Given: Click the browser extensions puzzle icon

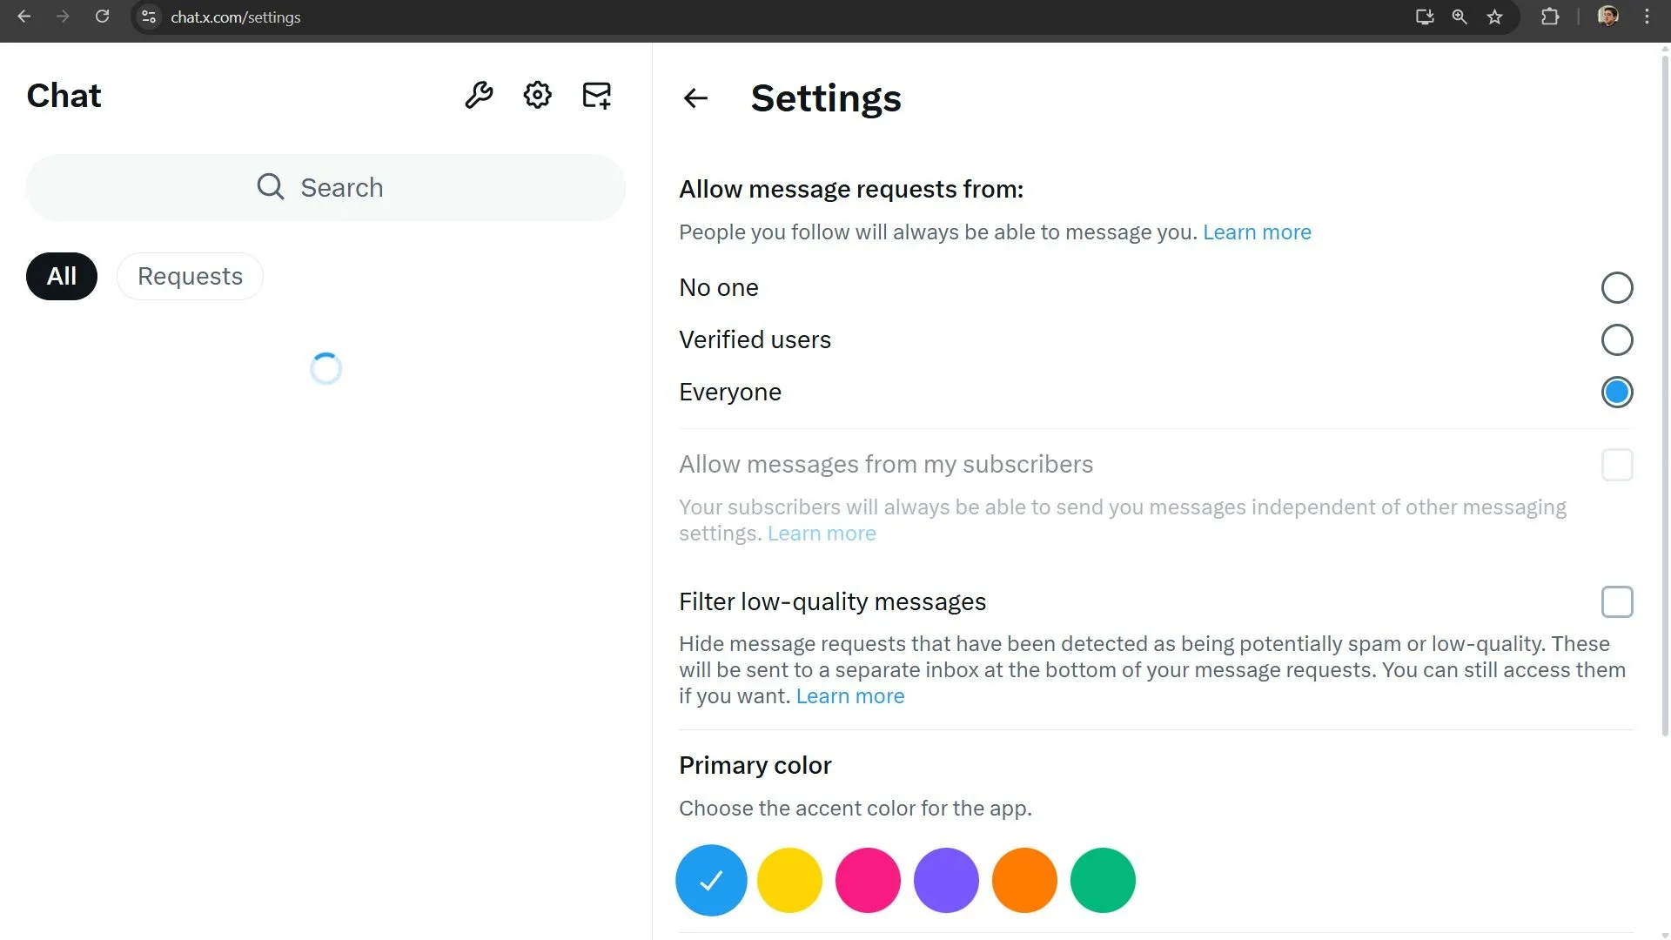Looking at the screenshot, I should click(x=1551, y=17).
